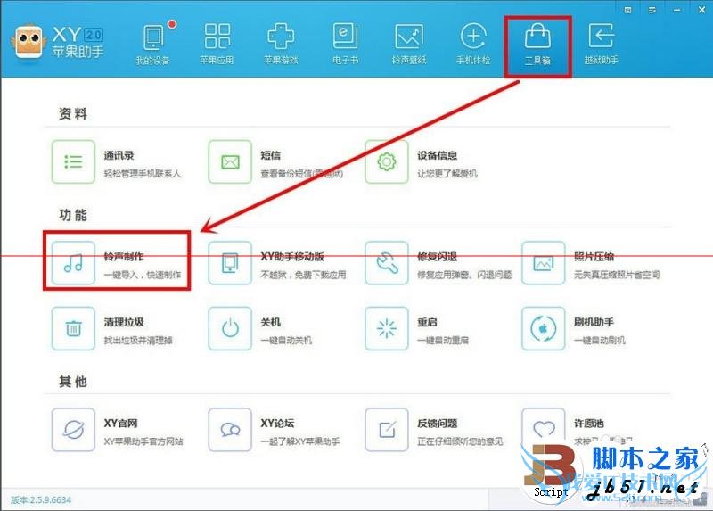Switch to 我的设备 tab
The width and height of the screenshot is (713, 511).
tap(153, 45)
